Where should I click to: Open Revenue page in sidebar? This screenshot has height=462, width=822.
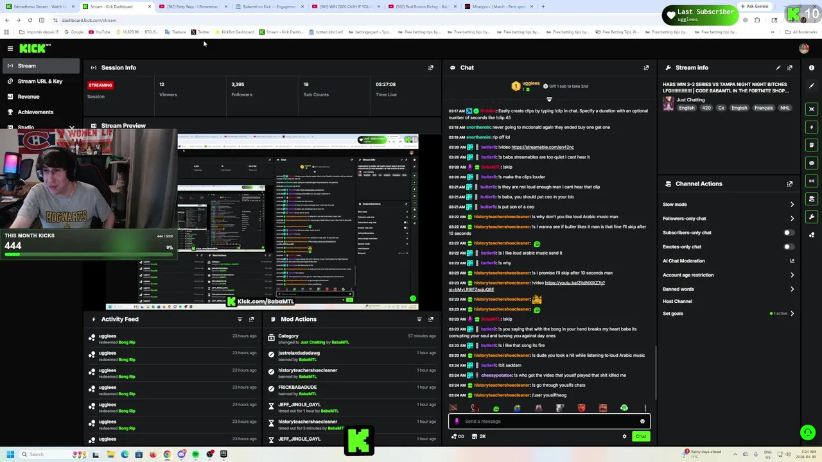40,97
